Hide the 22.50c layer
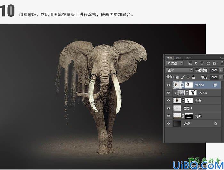 pos(168,93)
